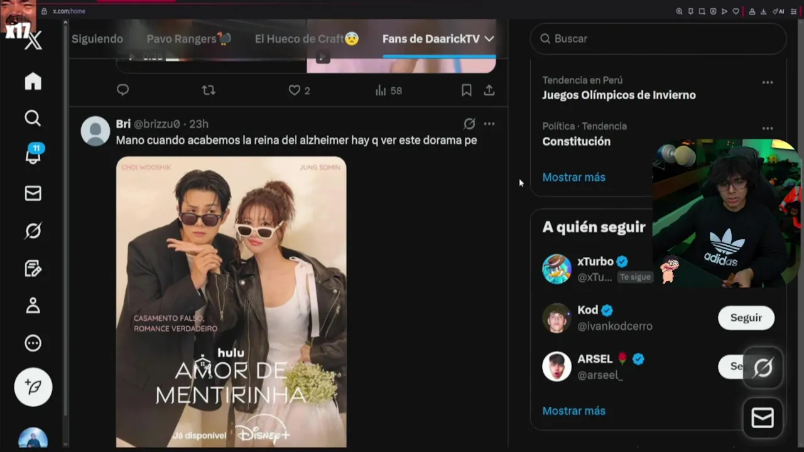Open Grok from the left sidebar

coord(33,231)
